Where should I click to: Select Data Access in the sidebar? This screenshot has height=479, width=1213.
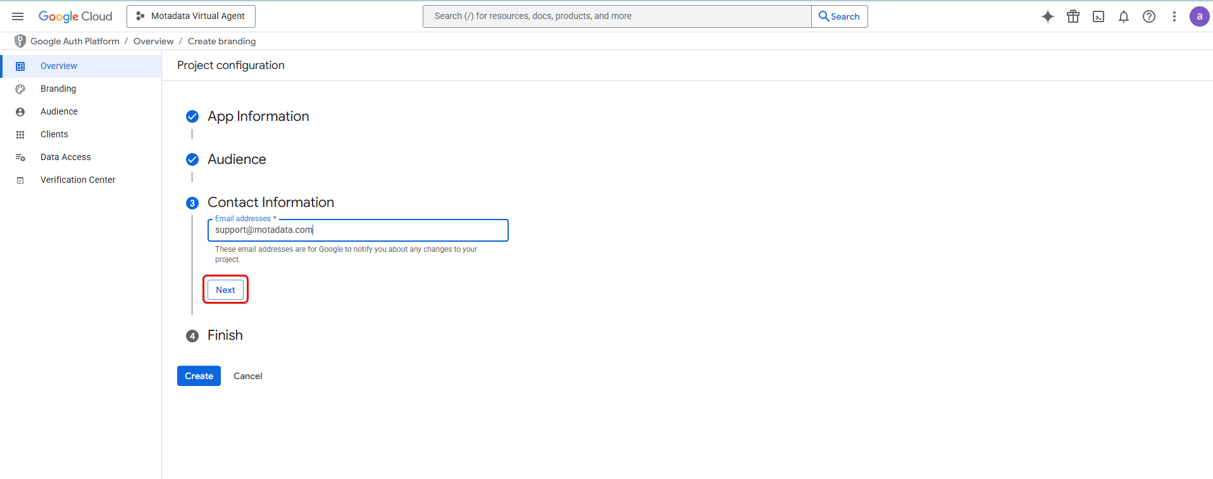pos(81,157)
